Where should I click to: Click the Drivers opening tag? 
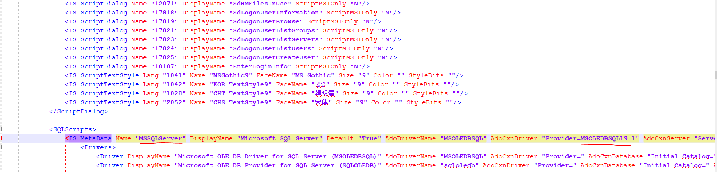point(98,147)
